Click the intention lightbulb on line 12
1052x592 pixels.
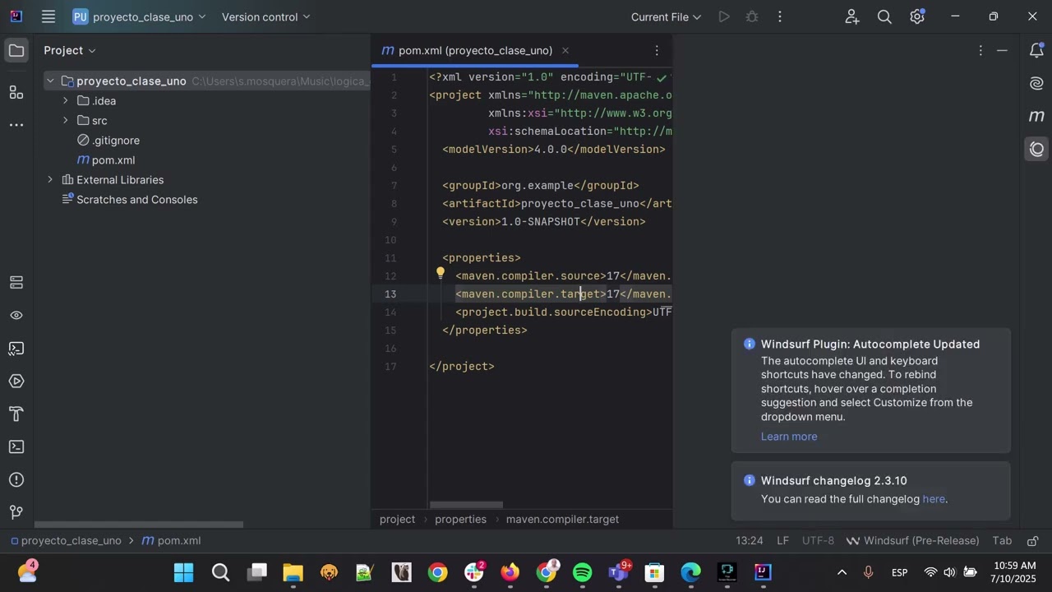[441, 274]
